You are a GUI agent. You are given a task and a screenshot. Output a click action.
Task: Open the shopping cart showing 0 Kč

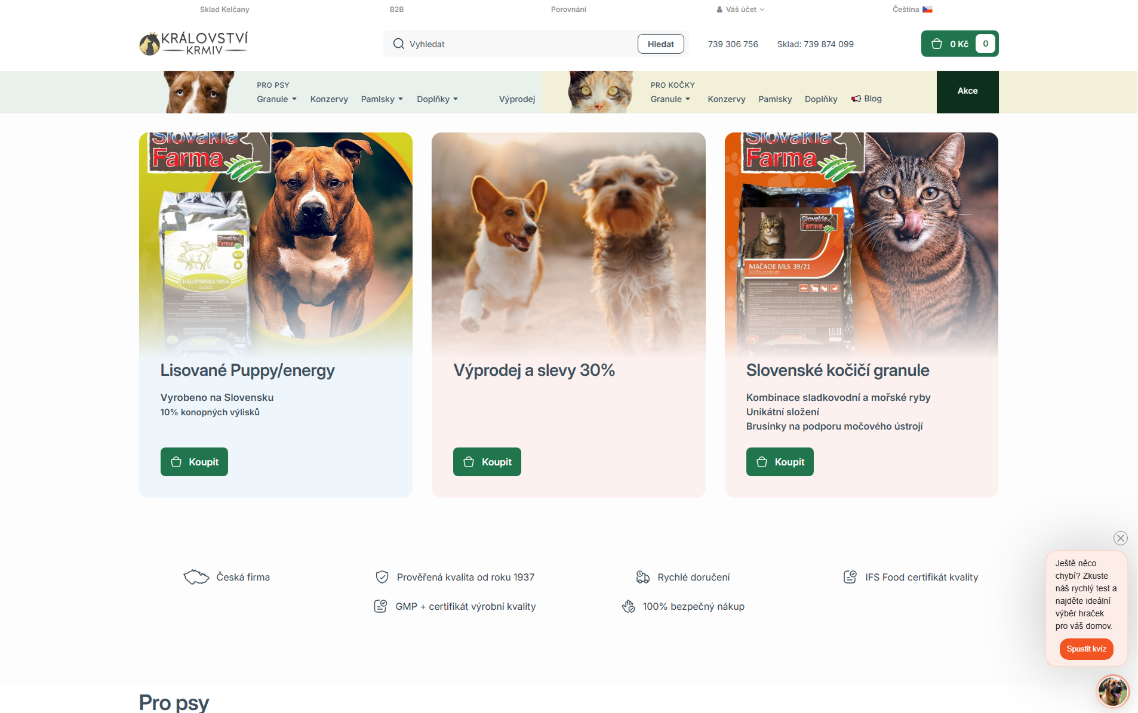(x=959, y=44)
